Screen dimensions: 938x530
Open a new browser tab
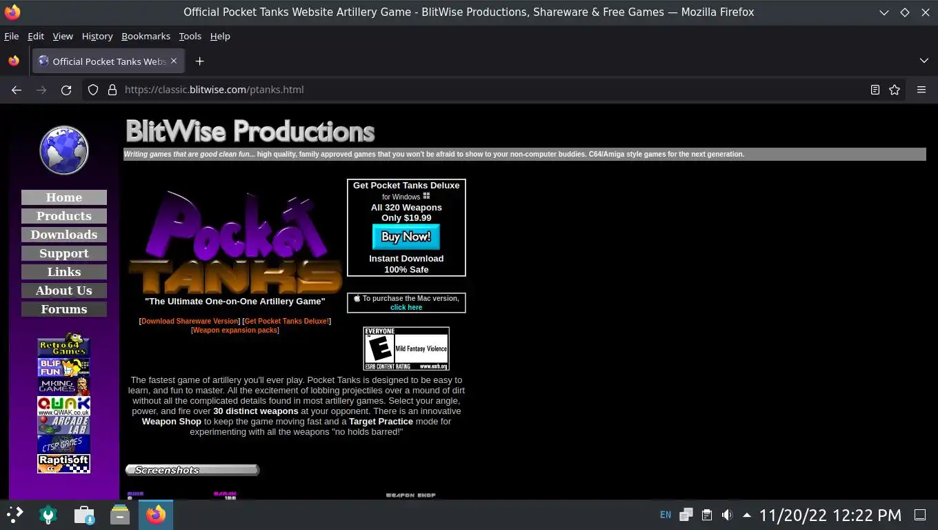[x=199, y=61]
